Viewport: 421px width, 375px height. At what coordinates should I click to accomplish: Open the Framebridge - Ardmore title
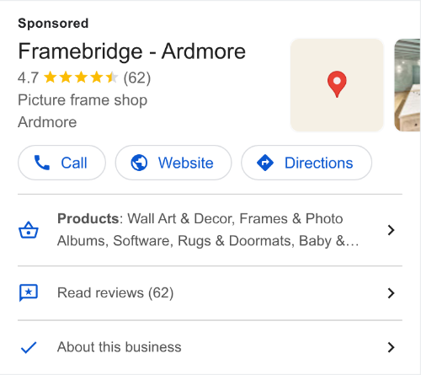[x=132, y=51]
